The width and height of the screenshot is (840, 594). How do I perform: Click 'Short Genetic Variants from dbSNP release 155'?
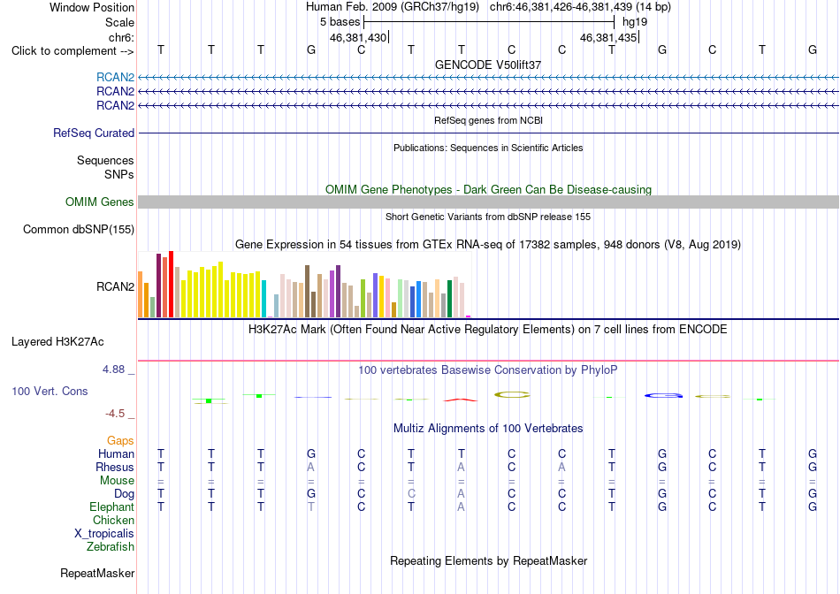(488, 217)
